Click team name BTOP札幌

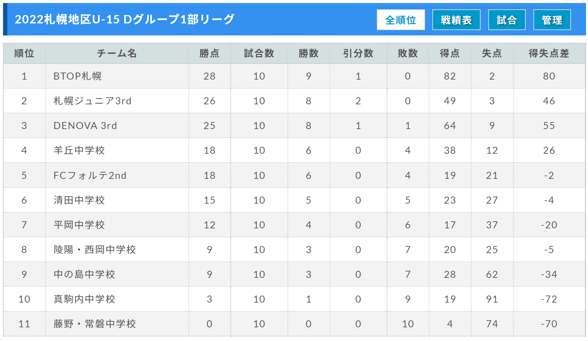click(x=78, y=76)
